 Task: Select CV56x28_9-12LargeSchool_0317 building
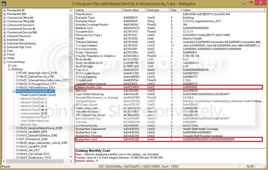[36, 84]
